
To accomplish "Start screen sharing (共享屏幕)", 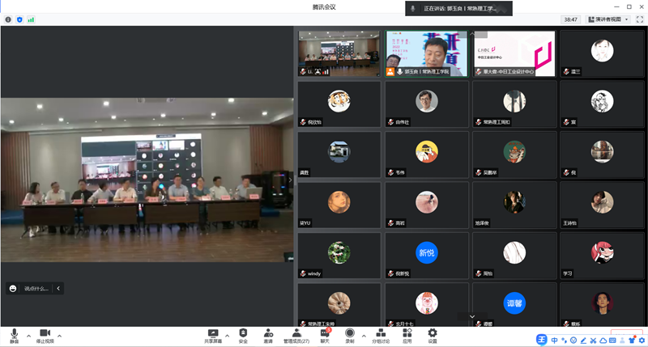I will click(213, 336).
